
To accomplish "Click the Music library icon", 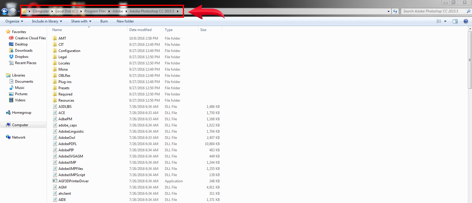I will pos(11,88).
